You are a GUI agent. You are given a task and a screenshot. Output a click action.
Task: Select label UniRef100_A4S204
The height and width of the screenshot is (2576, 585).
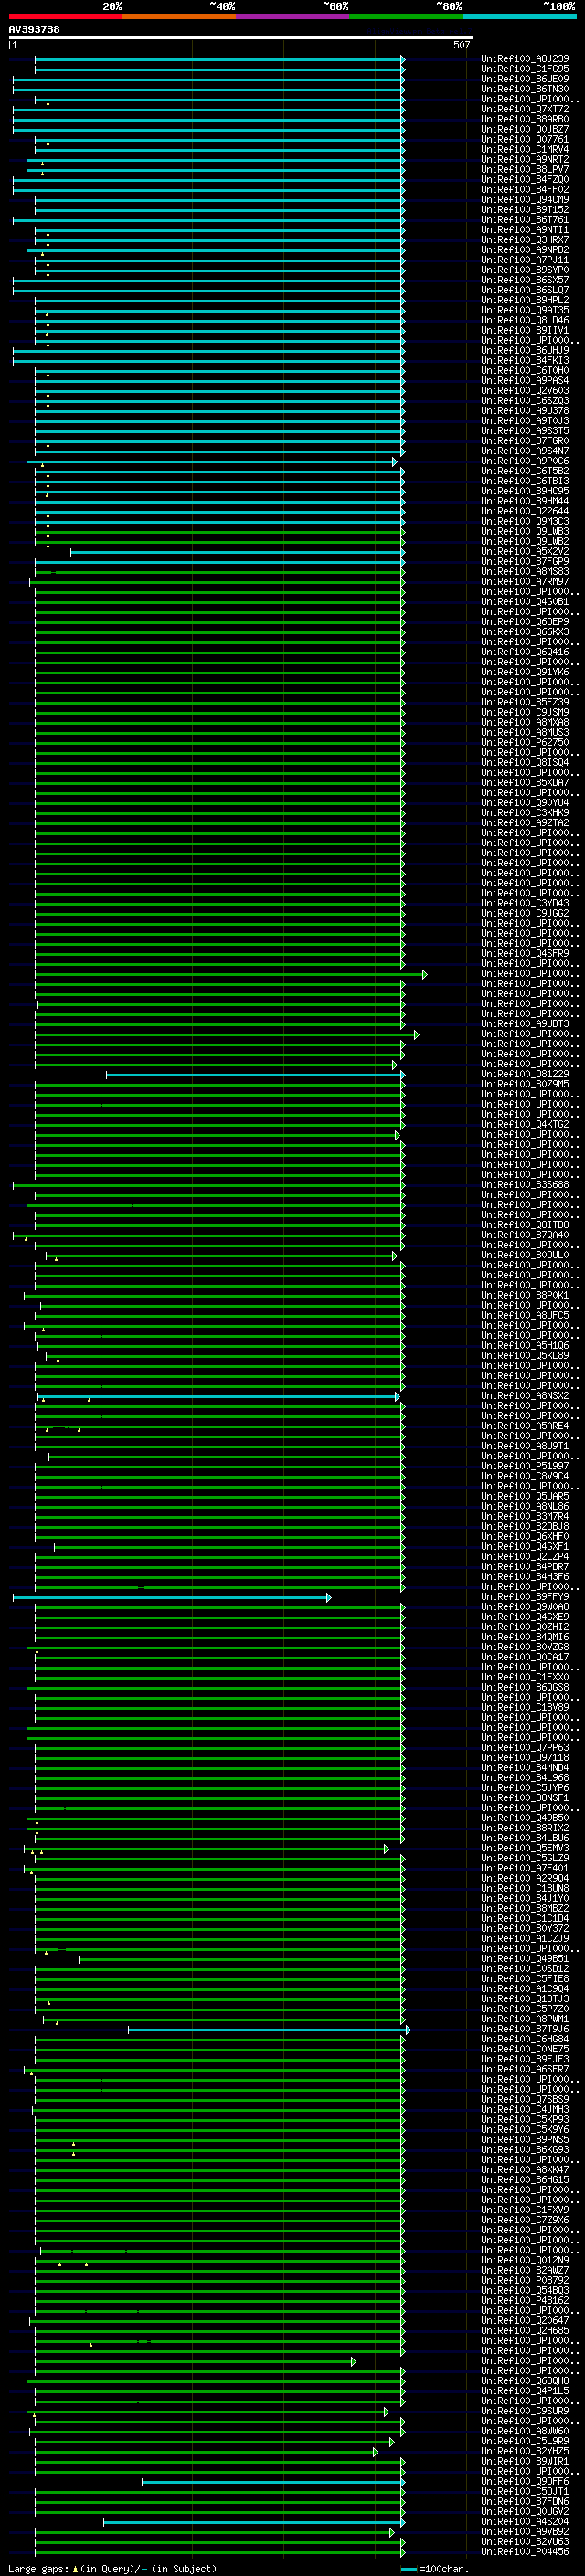tap(525, 2521)
